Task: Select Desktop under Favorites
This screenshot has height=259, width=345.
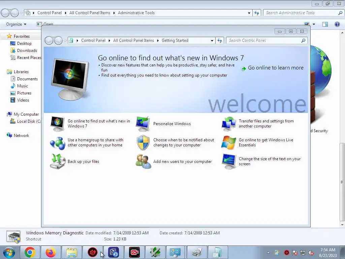Action: (x=24, y=44)
